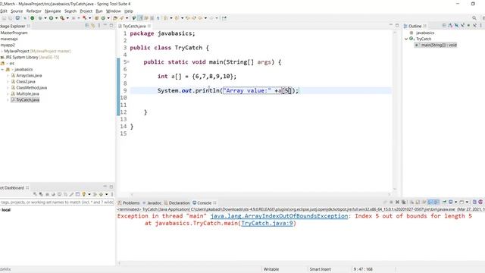Collapse the main method at line 5
The width and height of the screenshot is (485, 273).
click(128, 62)
